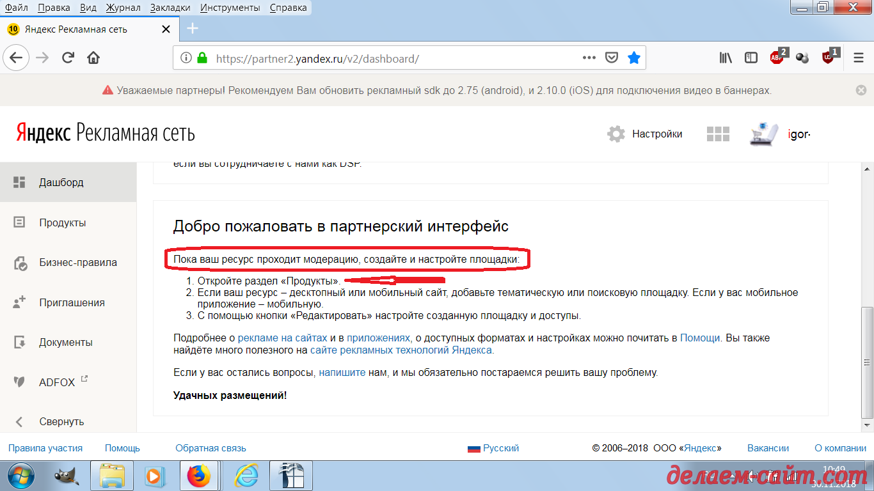The image size is (874, 491).
Task: Click the Яндекс Рекламная сеть logo
Action: 106,133
